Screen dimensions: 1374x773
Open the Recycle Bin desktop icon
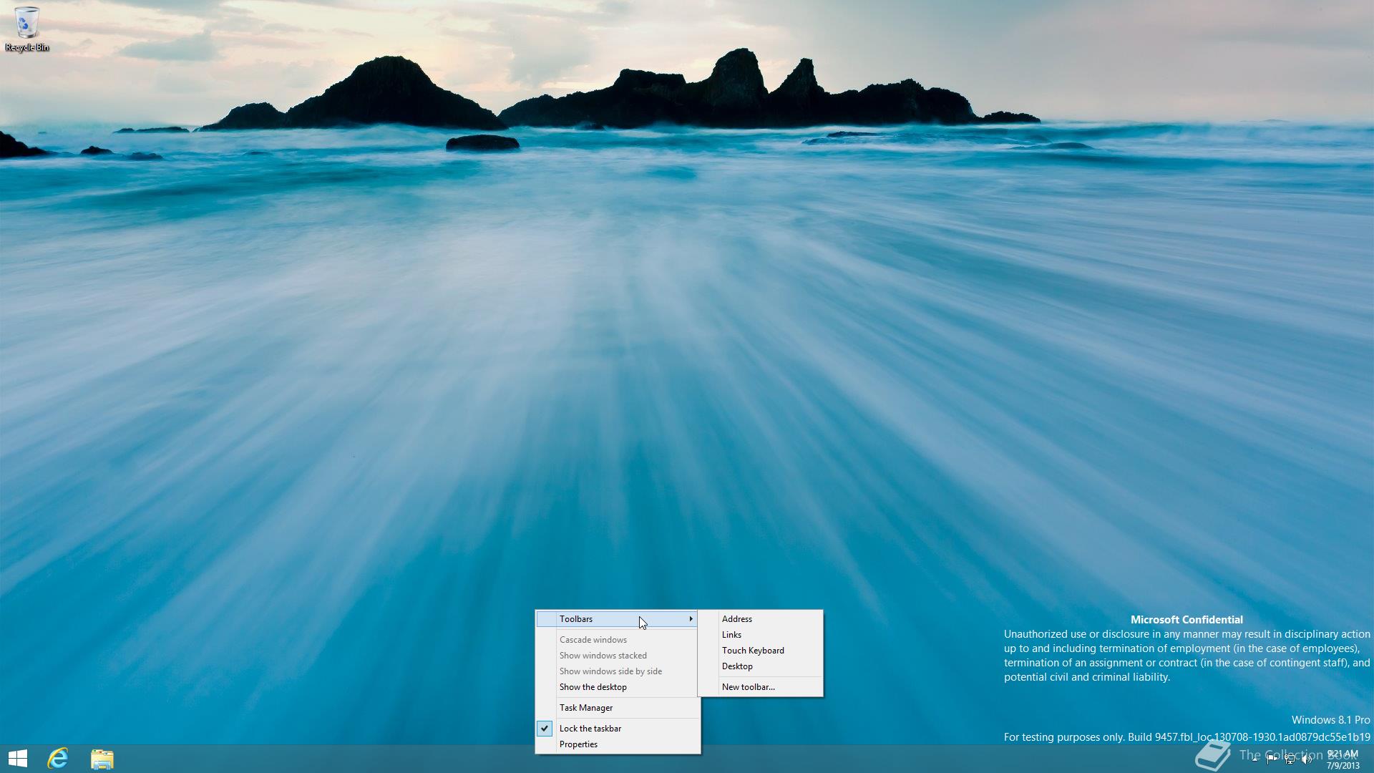coord(26,29)
